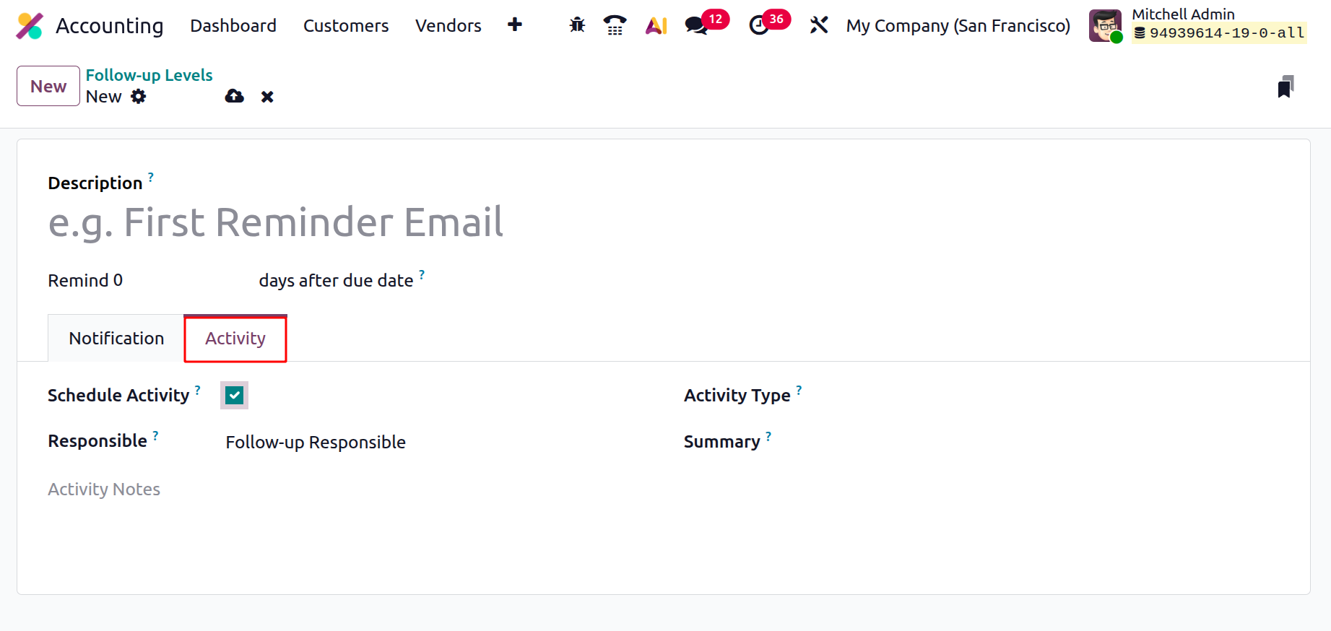Image resolution: width=1331 pixels, height=631 pixels.
Task: Discard changes with the X icon
Action: pos(267,97)
